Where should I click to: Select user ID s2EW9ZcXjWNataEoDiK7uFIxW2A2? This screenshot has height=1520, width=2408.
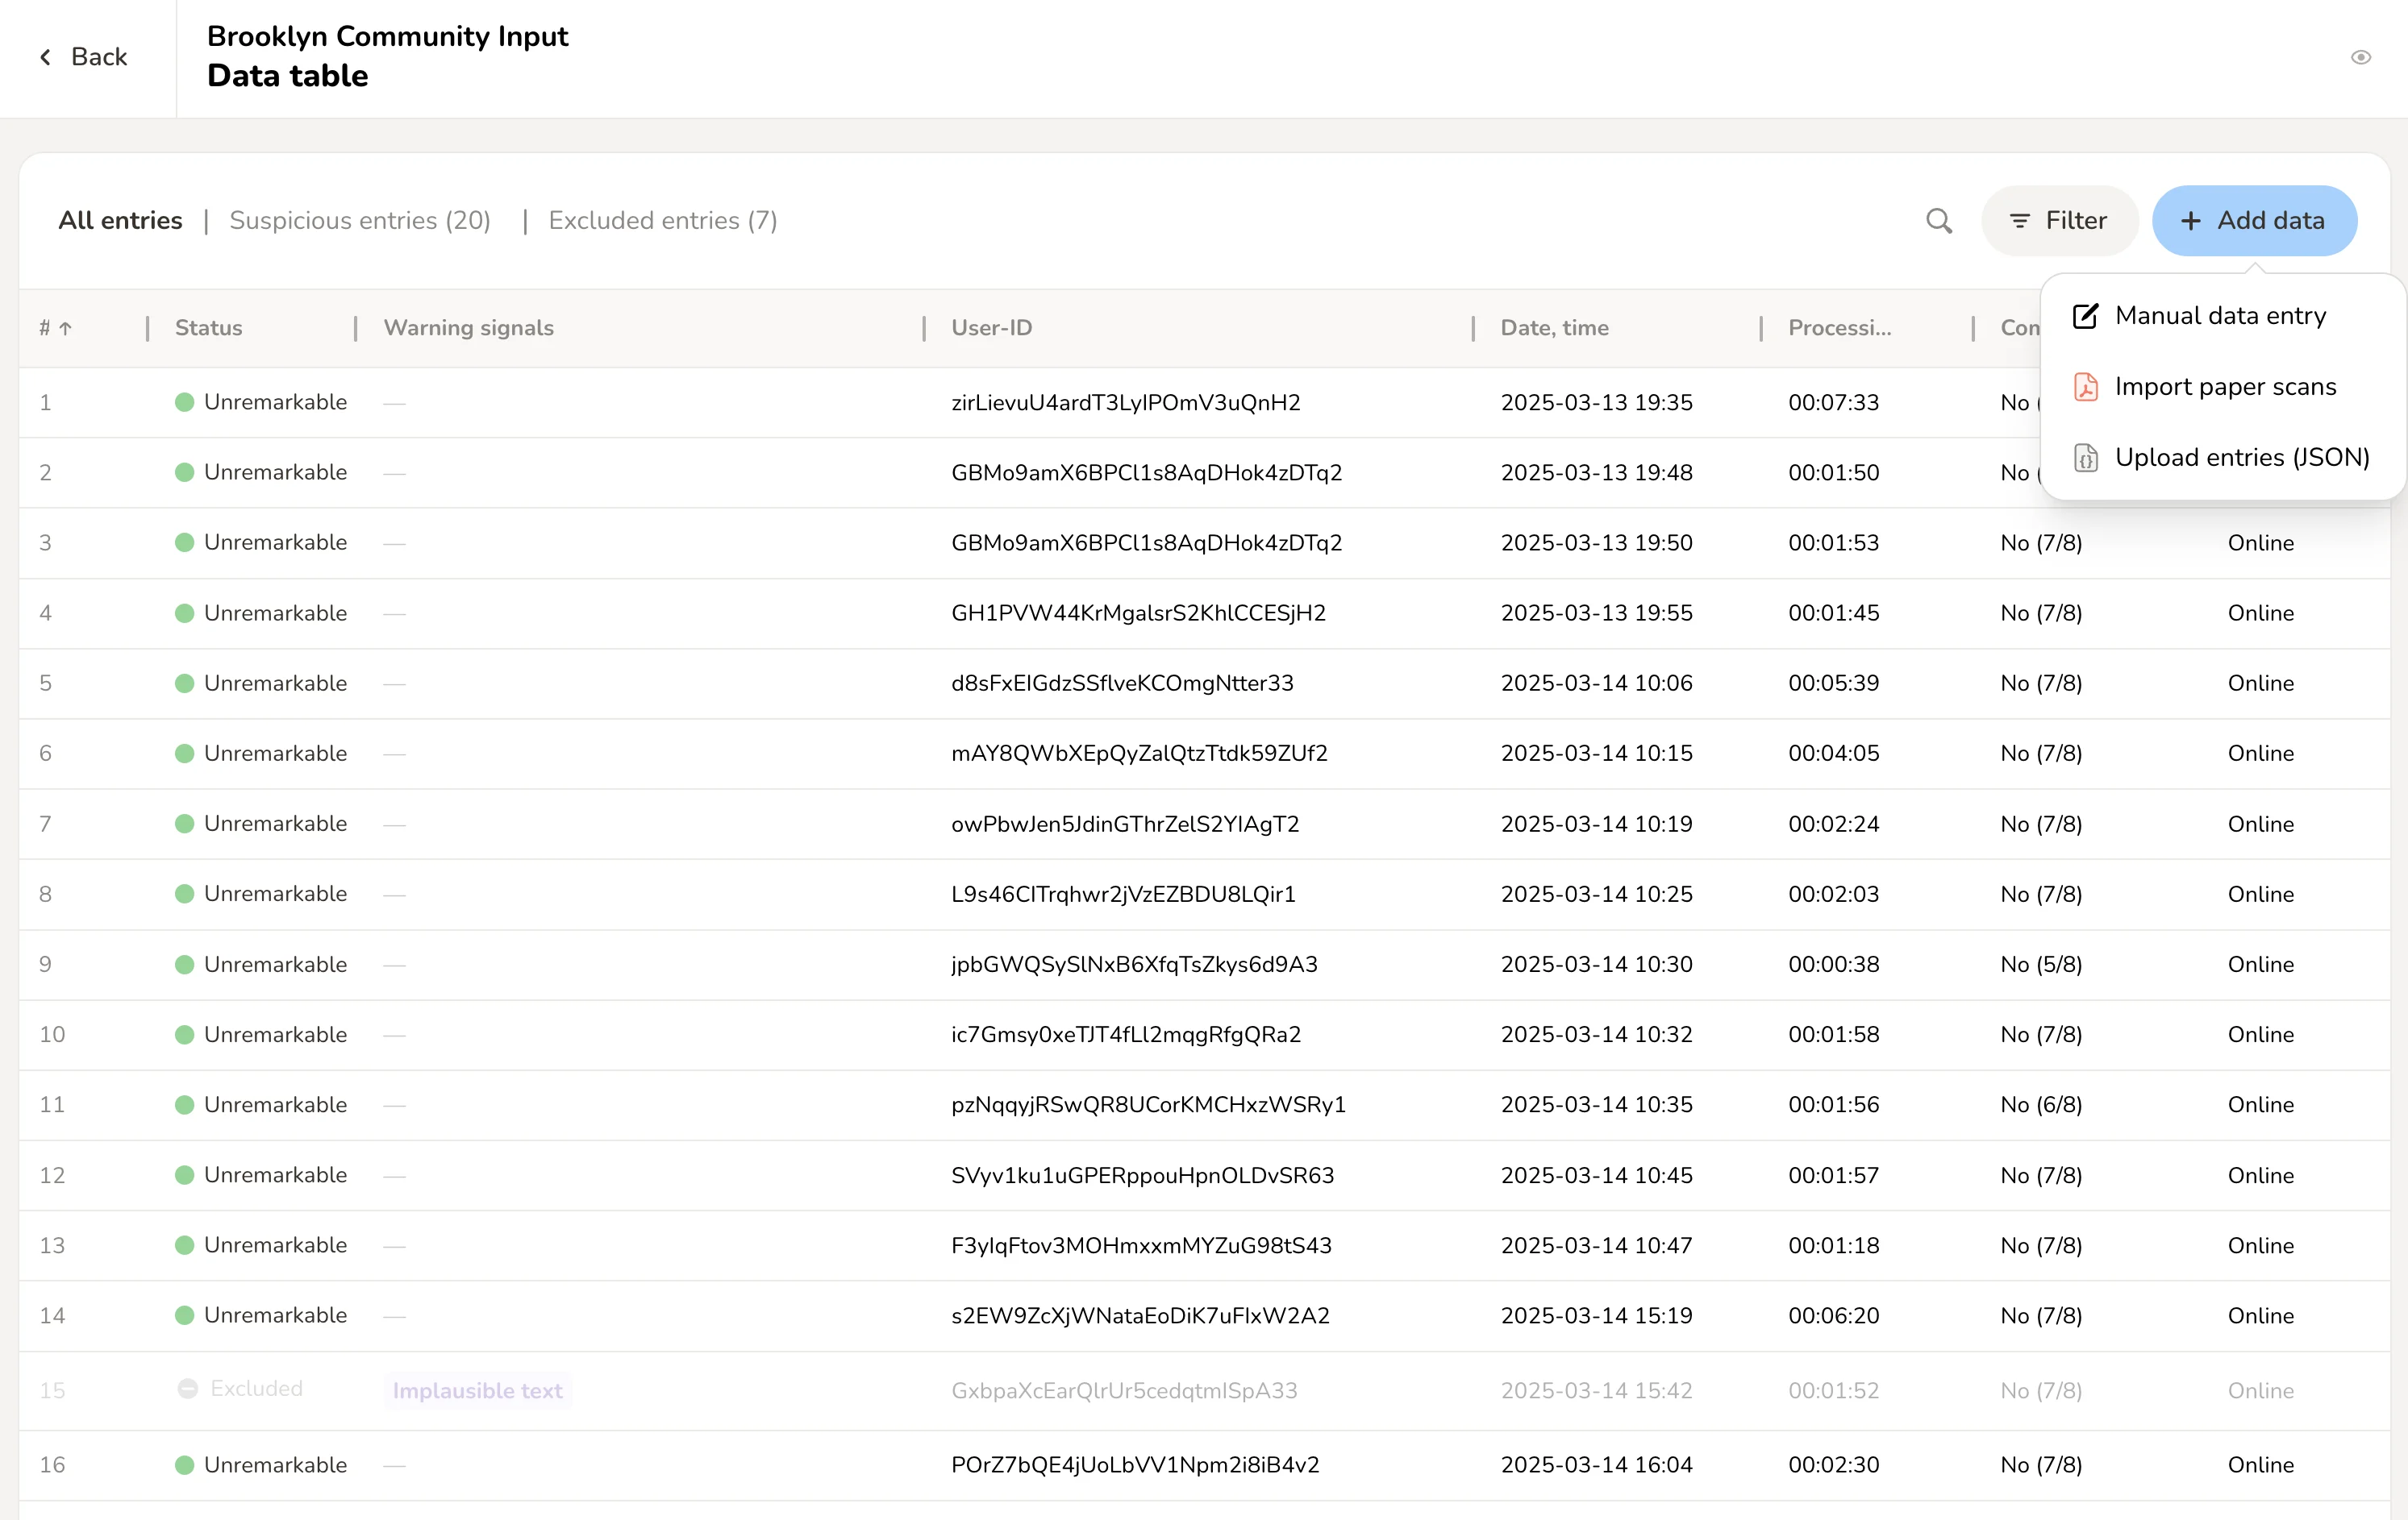tap(1140, 1315)
